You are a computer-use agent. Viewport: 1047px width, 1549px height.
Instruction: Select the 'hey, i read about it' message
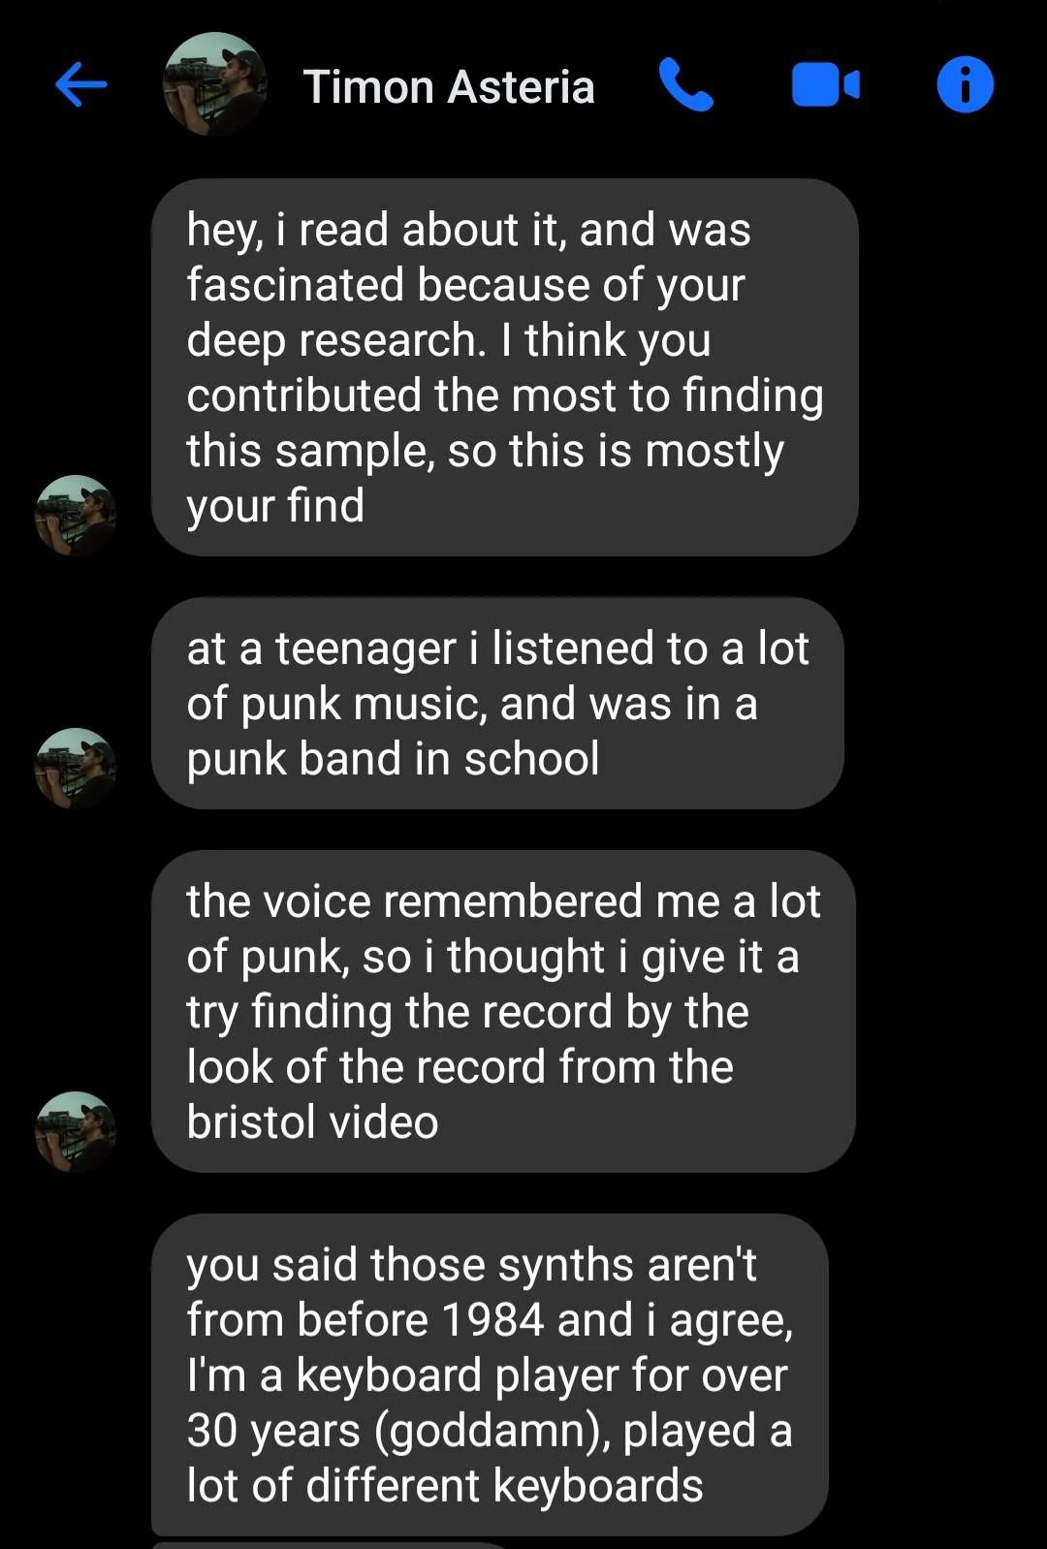(504, 367)
